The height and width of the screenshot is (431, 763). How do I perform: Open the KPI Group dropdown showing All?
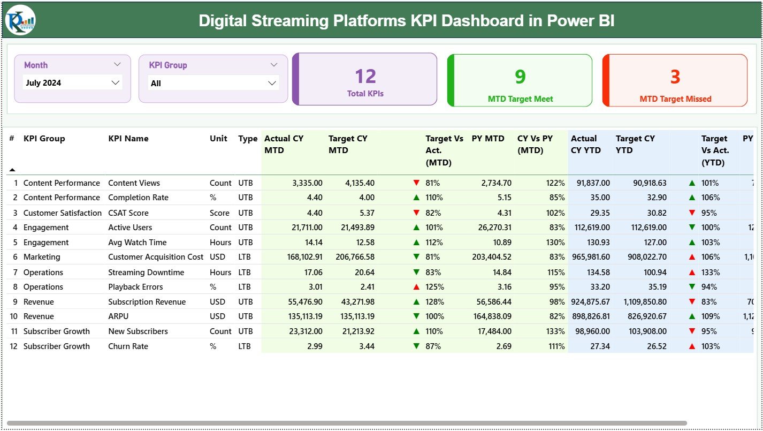[x=213, y=82]
